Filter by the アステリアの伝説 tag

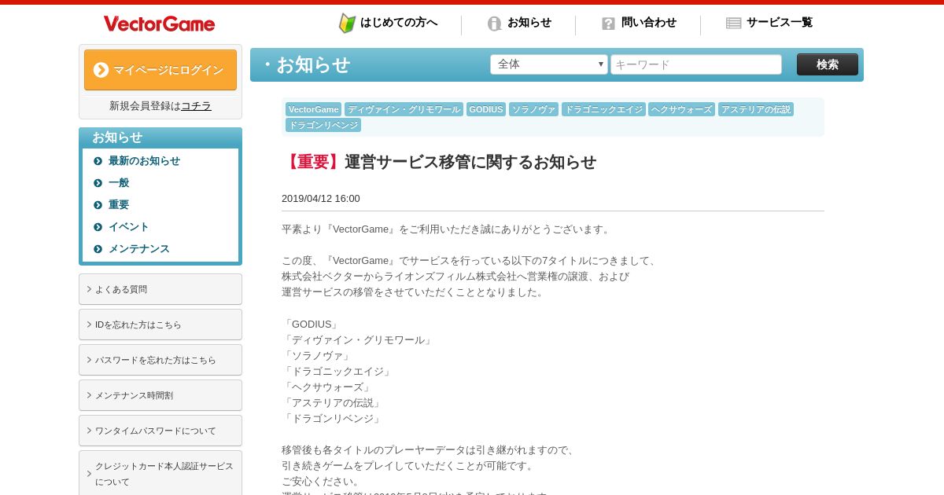click(756, 109)
